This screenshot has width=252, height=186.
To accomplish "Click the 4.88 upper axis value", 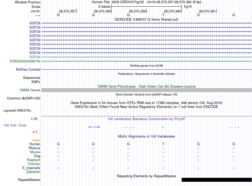I will (34, 119).
